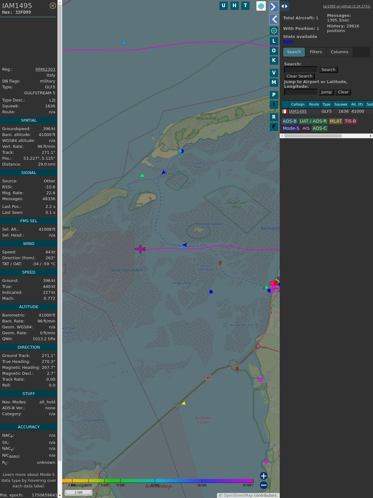Click the sidebar width toggle arrows icon
Image resolution: width=373 pixels, height=498 pixels.
click(284, 6)
